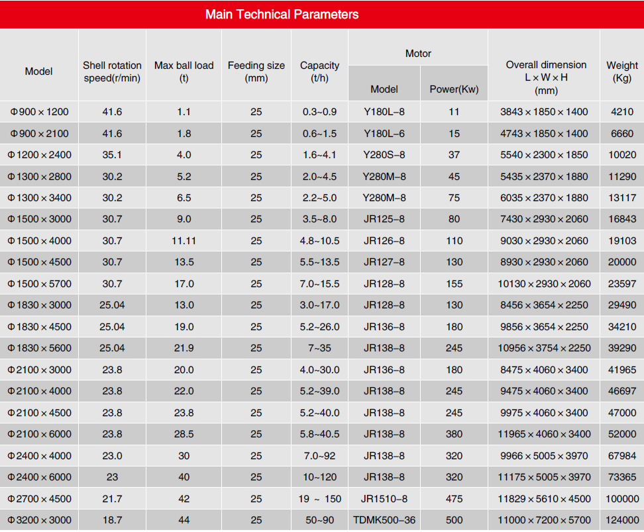Click model cell 'Φ2100×4000'
Screen dimensions: 644x532
click(x=39, y=391)
